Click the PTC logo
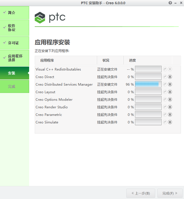This screenshot has width=184, height=199. (x=50, y=18)
